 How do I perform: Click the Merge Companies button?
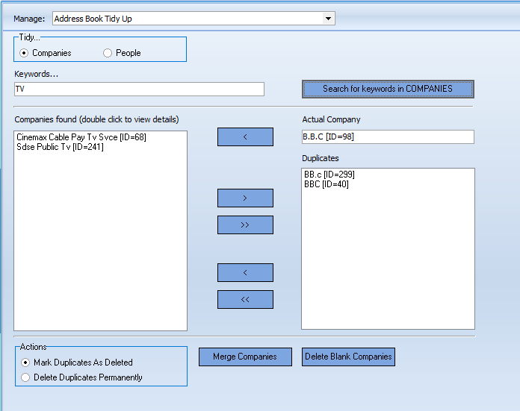245,357
